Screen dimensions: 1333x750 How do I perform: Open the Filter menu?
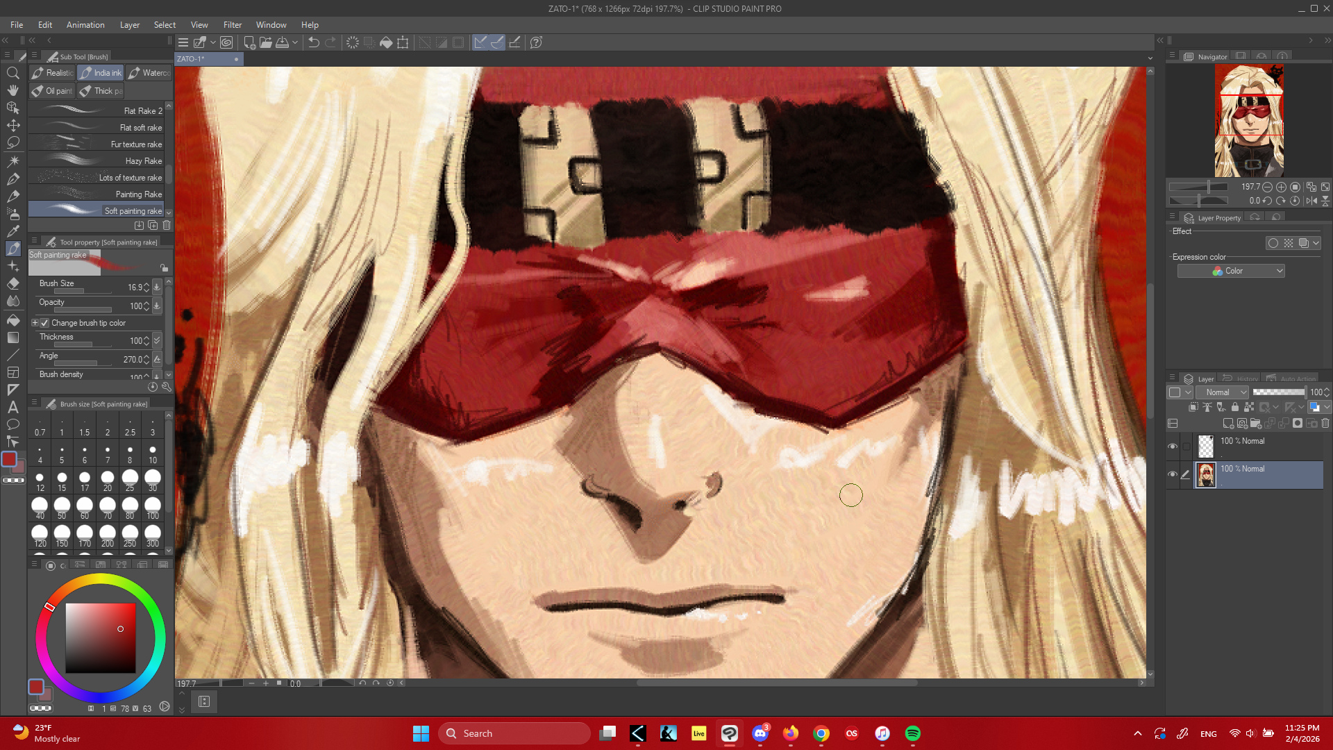click(x=232, y=25)
